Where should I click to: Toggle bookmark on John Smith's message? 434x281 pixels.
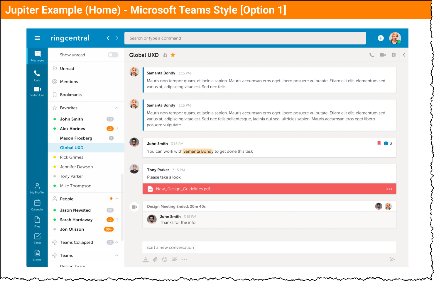point(379,143)
